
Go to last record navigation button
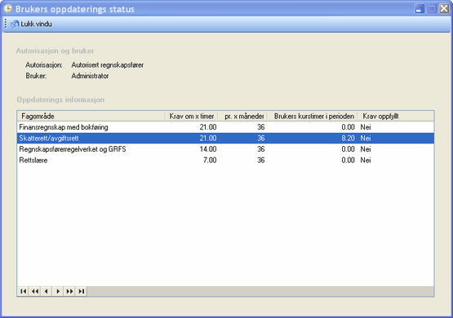click(x=82, y=291)
